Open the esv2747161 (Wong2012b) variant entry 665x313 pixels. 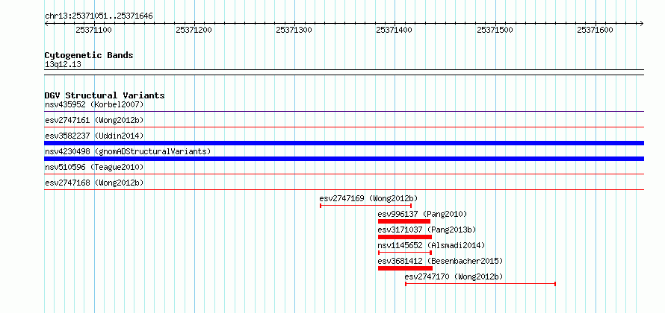94,121
